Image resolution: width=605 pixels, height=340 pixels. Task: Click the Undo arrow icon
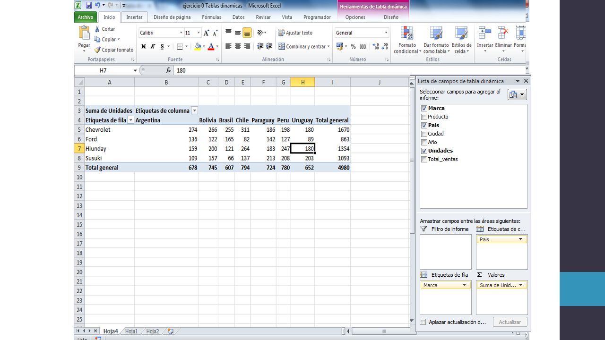click(x=97, y=5)
